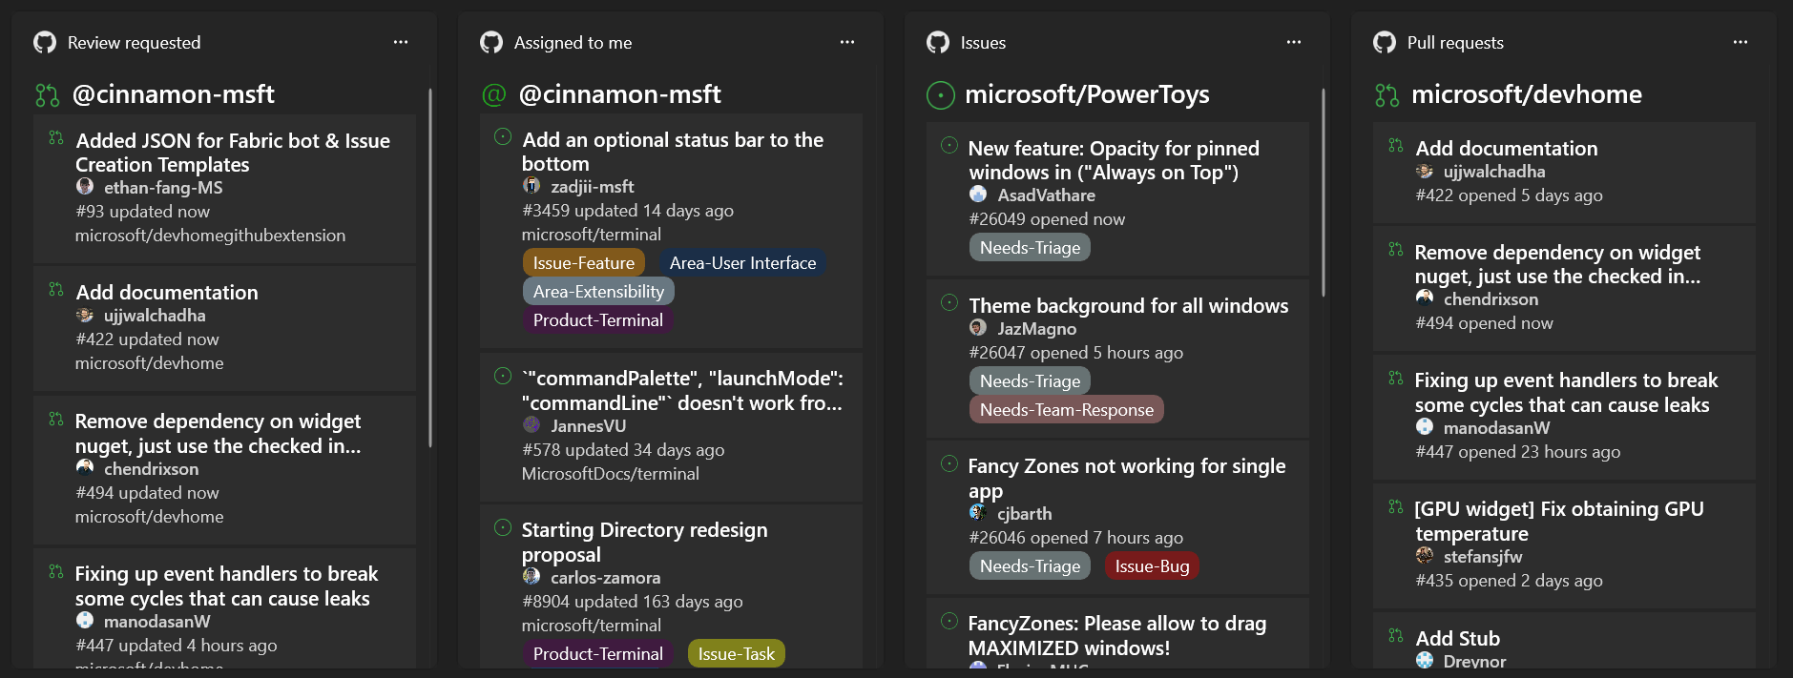Open issue about Opacity for pinned windows
This screenshot has width=1793, height=678.
pyautogui.click(x=1114, y=160)
